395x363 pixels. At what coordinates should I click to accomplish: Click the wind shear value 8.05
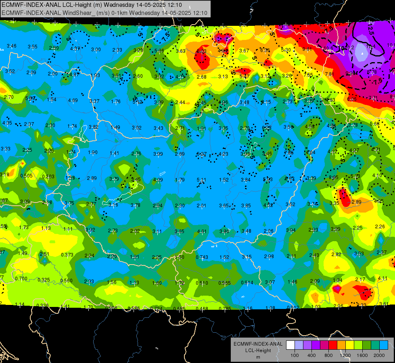(x=334, y=177)
